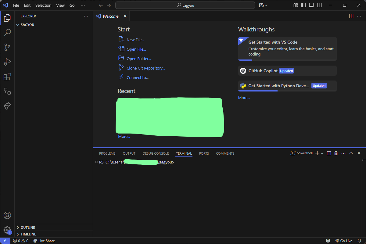366x244 pixels.
Task: Kill the terminal with trash icon
Action: tap(336, 153)
